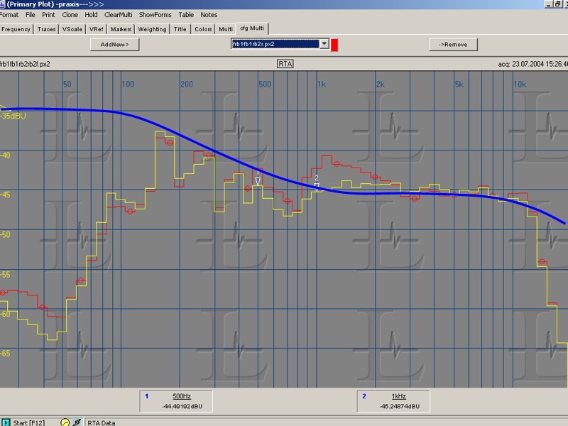568x426 pixels.
Task: Open the Format menu
Action: click(9, 14)
